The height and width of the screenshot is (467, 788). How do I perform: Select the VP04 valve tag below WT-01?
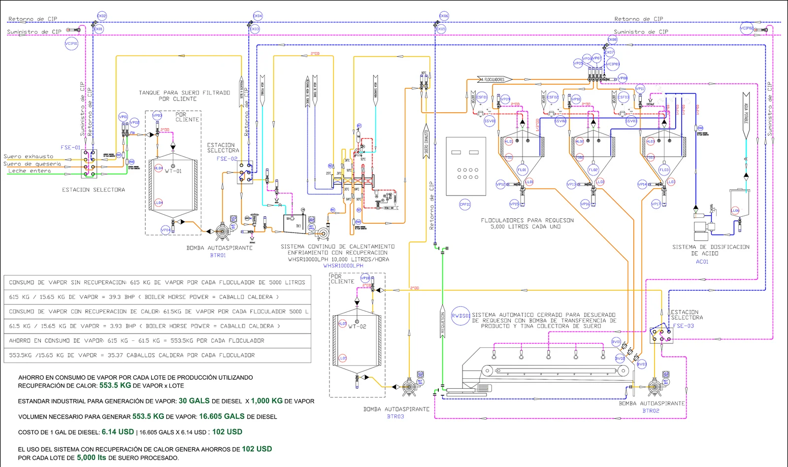pyautogui.click(x=166, y=230)
